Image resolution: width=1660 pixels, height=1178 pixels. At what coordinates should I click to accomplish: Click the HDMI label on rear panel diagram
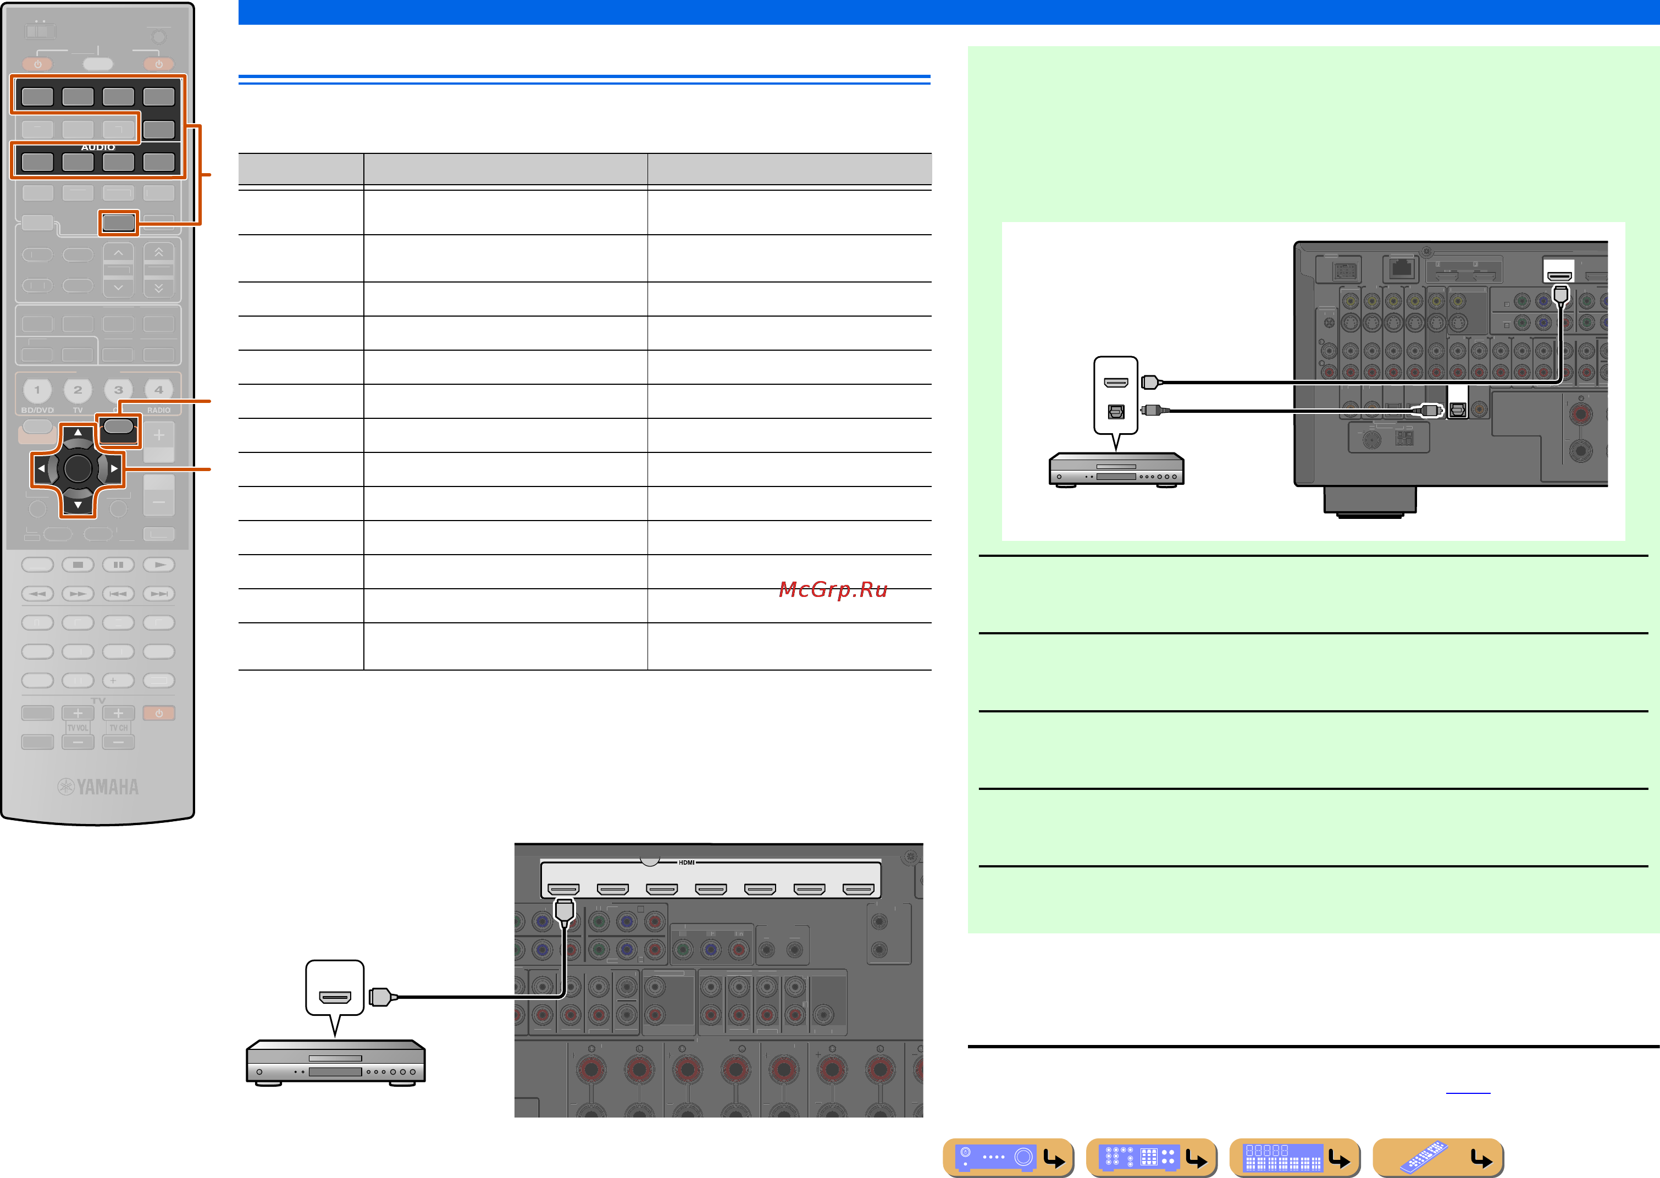(x=687, y=862)
